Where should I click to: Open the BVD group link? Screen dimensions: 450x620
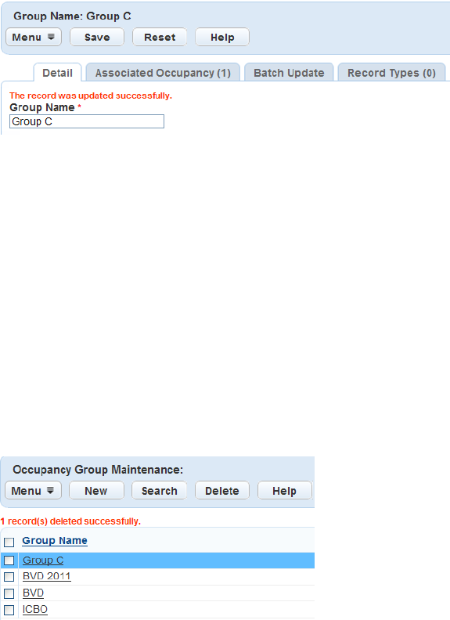33,593
